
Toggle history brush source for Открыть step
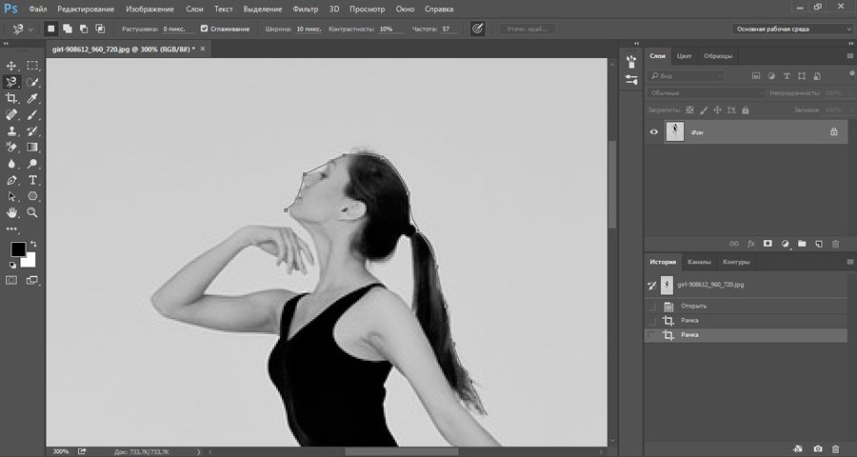tap(652, 307)
